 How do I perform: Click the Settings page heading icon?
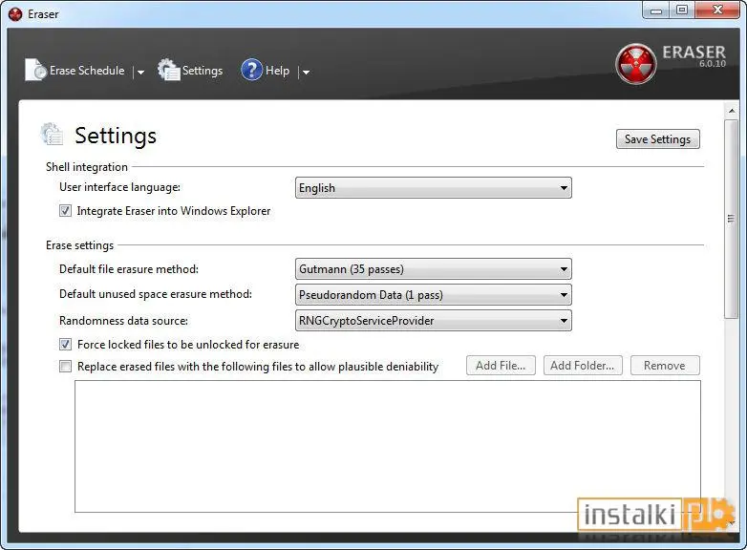coord(52,135)
